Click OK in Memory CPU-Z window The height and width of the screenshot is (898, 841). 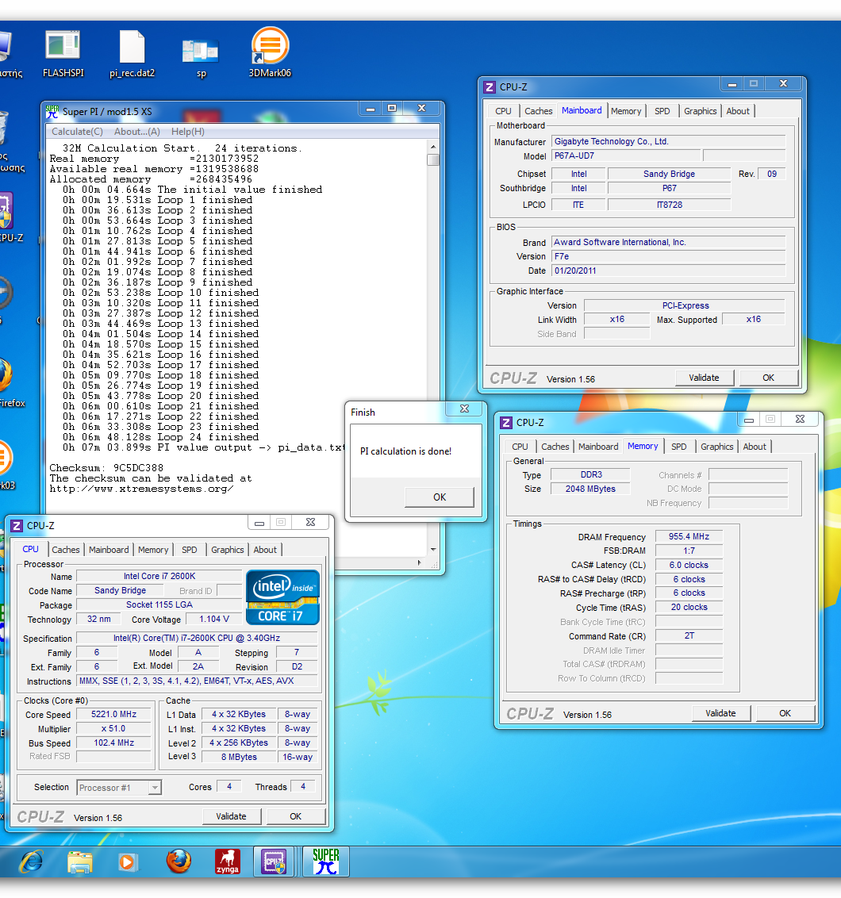pyautogui.click(x=785, y=714)
